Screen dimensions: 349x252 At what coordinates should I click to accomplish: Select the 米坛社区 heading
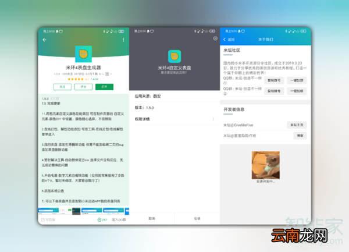click(x=232, y=50)
